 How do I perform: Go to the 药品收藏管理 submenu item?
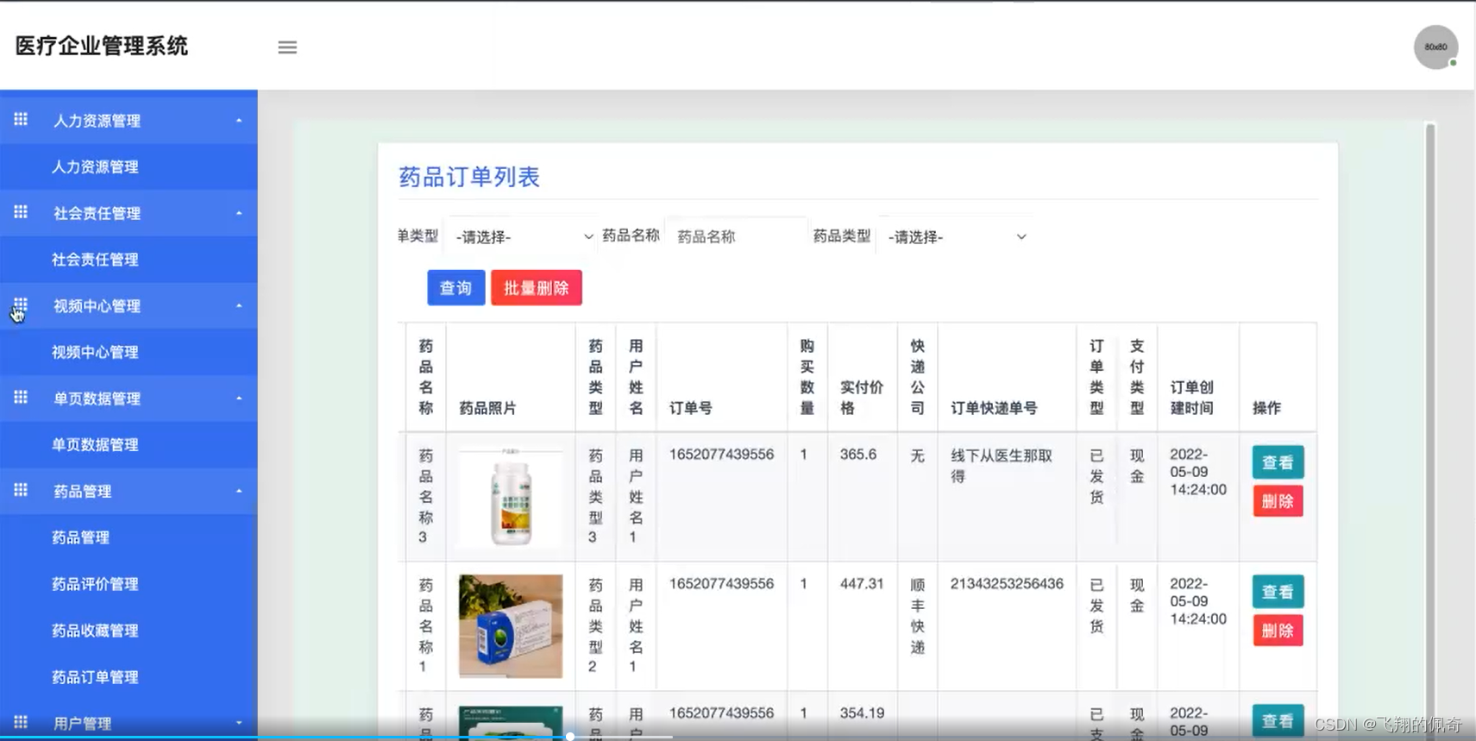(129, 631)
